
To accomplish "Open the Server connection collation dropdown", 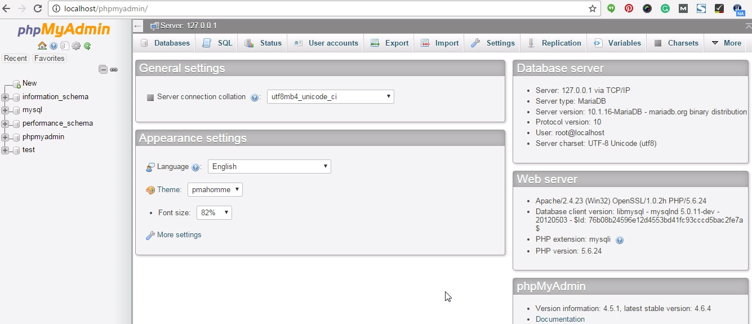I will 330,97.
